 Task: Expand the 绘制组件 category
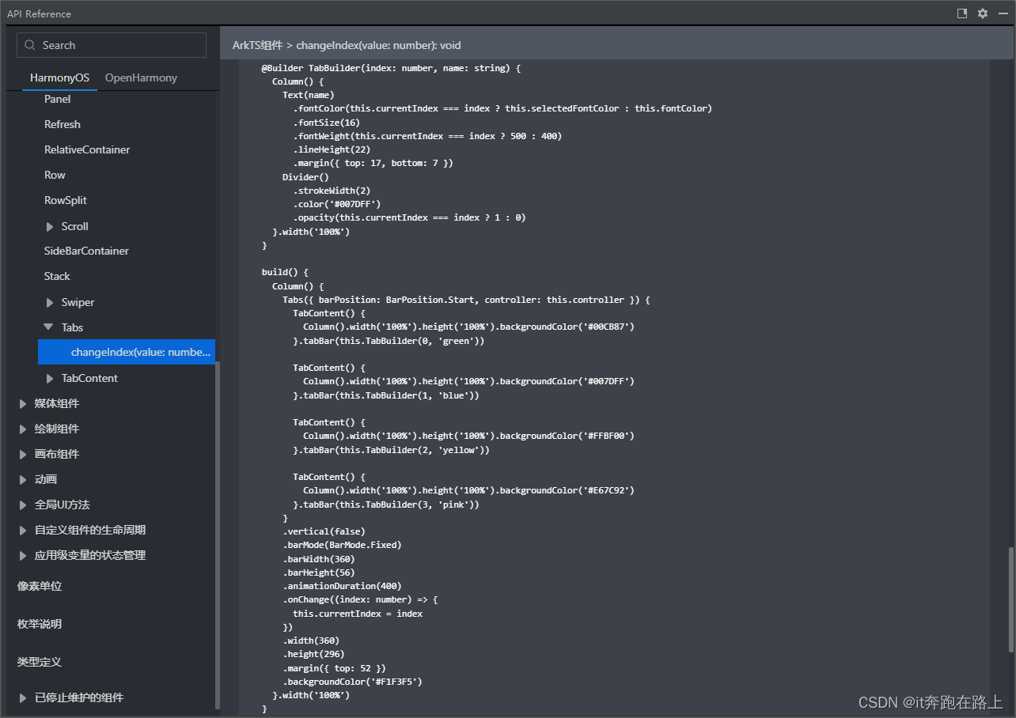[x=23, y=429]
